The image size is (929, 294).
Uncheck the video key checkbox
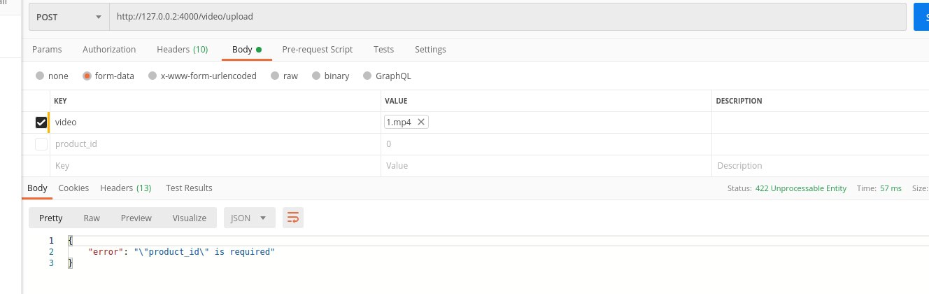pos(41,122)
